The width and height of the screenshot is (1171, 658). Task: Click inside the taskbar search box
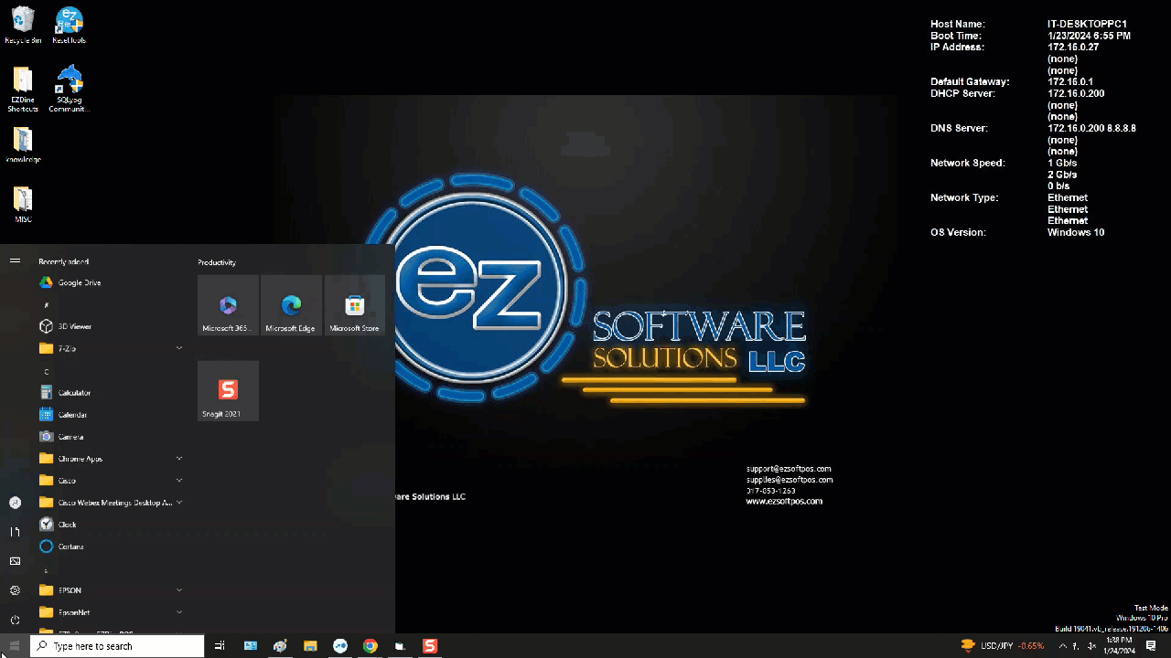pos(117,646)
